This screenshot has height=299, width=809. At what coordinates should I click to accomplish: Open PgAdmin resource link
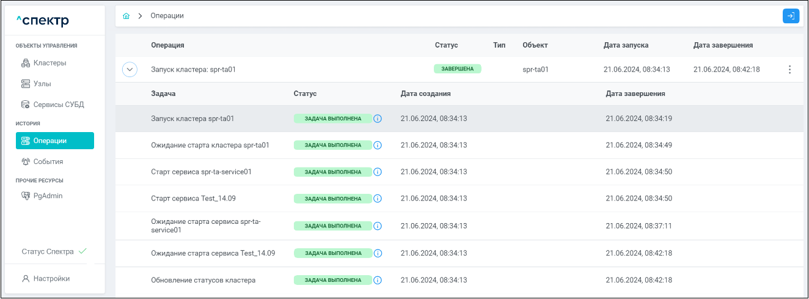point(48,196)
